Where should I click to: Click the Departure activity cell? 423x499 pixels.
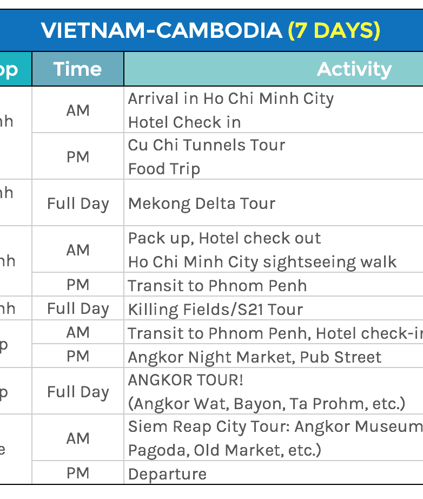(167, 474)
